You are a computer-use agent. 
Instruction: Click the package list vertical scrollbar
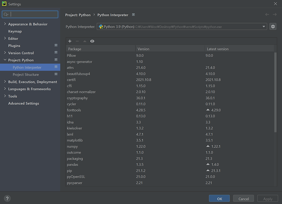pos(275,92)
